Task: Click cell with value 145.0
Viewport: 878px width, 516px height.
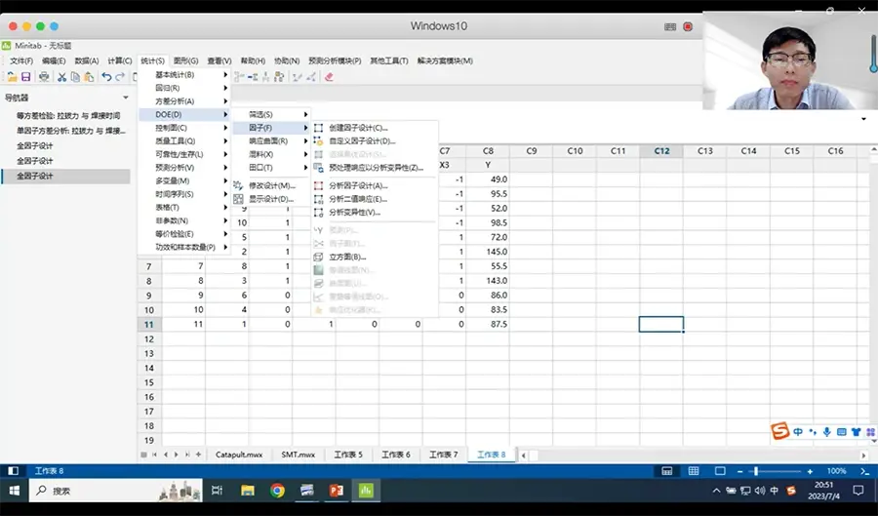Action: point(488,252)
